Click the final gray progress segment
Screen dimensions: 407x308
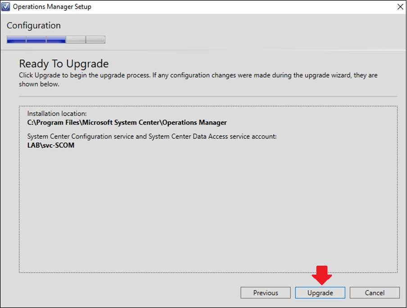[95, 39]
